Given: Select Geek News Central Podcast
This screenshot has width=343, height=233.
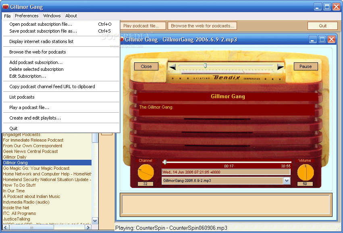Looking at the screenshot, I should (x=47, y=152).
